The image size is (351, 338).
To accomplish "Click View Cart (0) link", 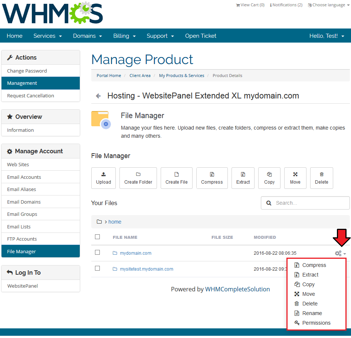I will coord(250,5).
